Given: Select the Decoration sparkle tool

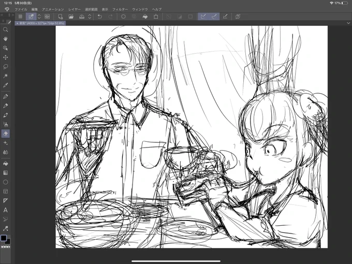Looking at the screenshot, I should point(5,143).
